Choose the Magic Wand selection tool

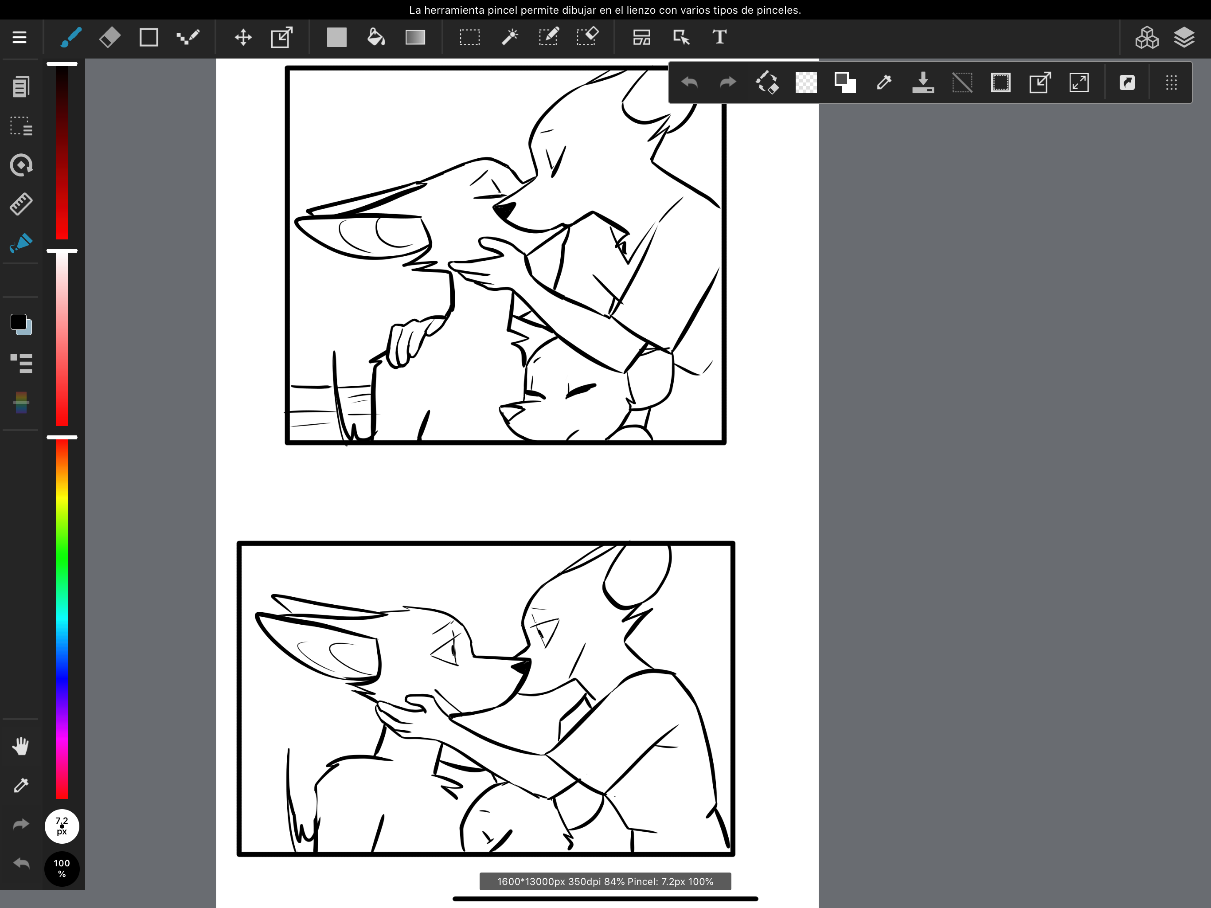pyautogui.click(x=509, y=37)
